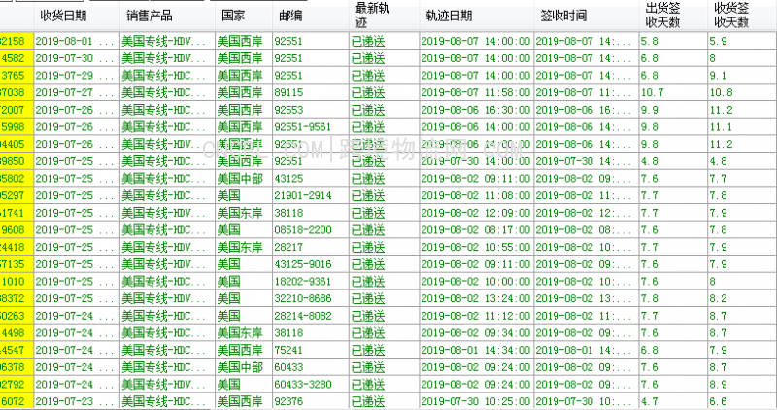Click the 已递送 status in the 89115 row
Image resolution: width=777 pixels, height=410 pixels.
[x=368, y=92]
